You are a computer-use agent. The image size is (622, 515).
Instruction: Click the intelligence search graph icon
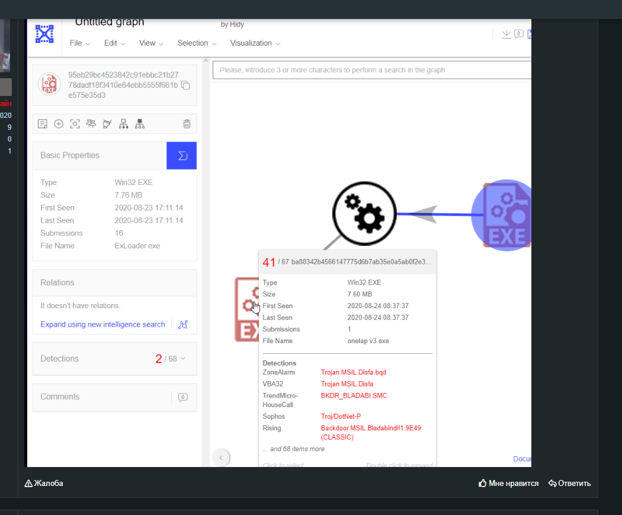(x=183, y=325)
